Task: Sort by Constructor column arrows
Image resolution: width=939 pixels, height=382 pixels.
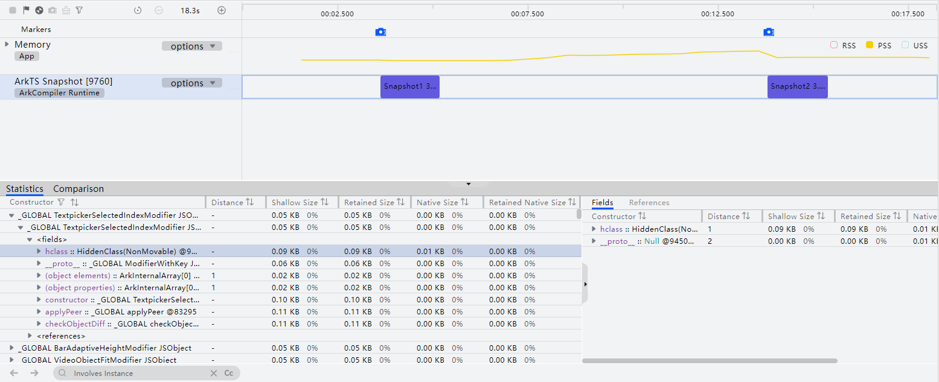Action: coord(74,202)
